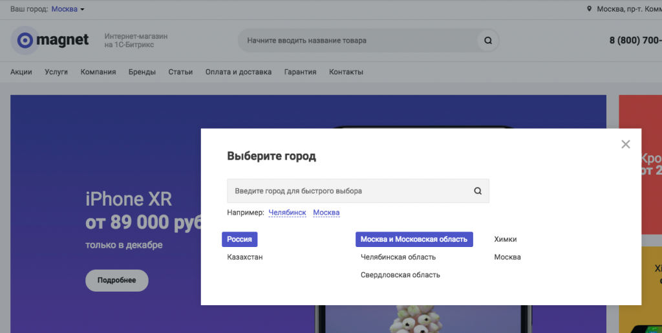The image size is (662, 333).
Task: Select Свердловская область region
Action: click(400, 275)
